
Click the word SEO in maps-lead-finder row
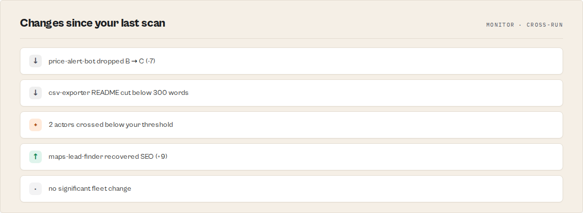point(146,157)
